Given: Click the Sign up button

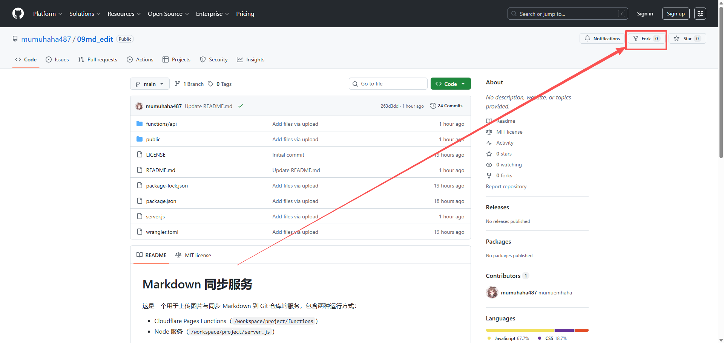Looking at the screenshot, I should (x=675, y=14).
